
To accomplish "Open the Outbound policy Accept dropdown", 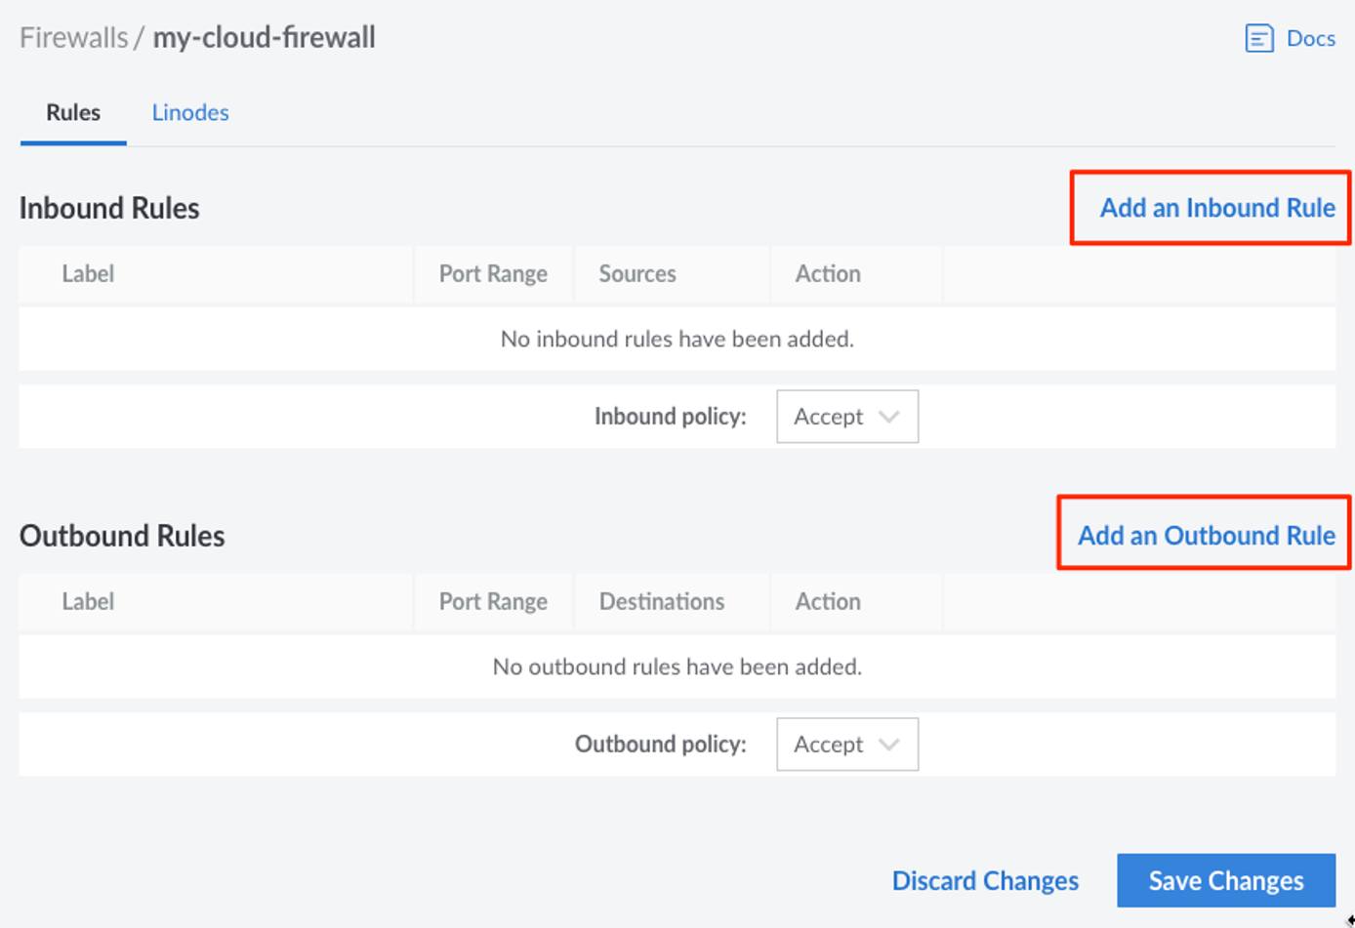I will point(846,745).
